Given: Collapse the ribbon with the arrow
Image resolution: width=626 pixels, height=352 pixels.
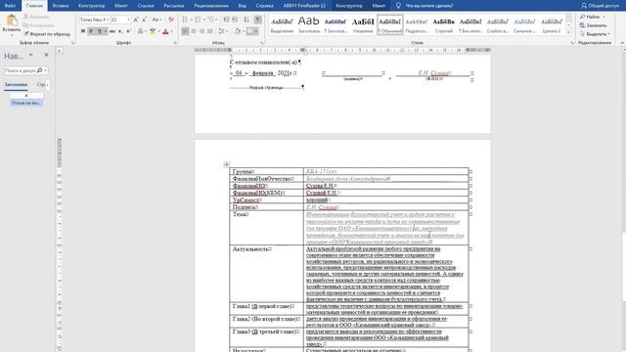Looking at the screenshot, I should click(x=622, y=42).
